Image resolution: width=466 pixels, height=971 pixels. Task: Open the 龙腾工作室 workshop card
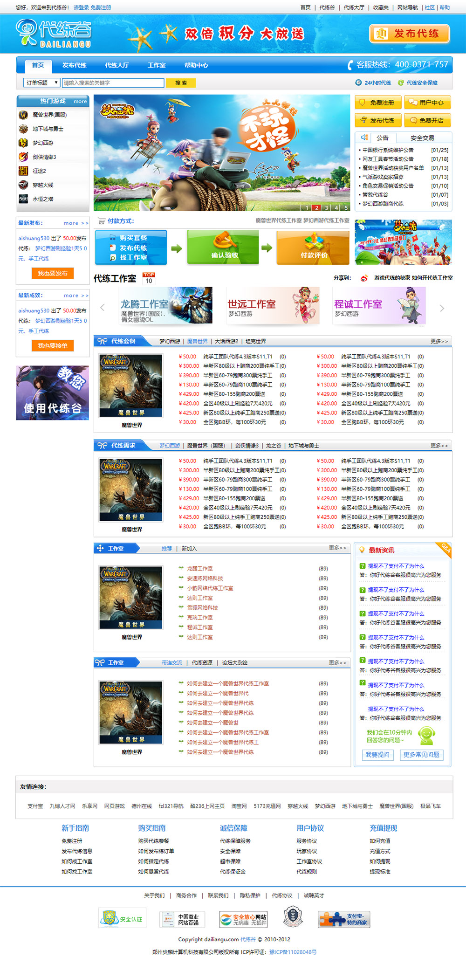(x=166, y=305)
